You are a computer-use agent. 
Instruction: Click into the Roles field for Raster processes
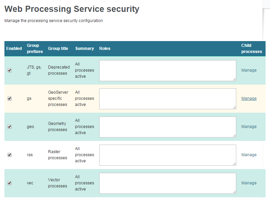click(167, 155)
